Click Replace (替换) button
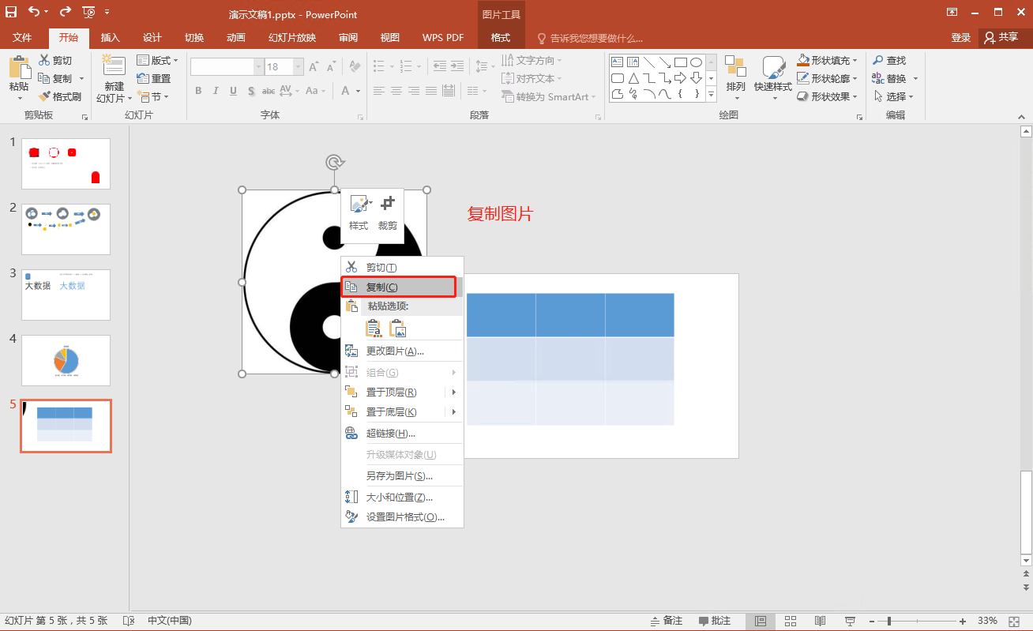 895,78
